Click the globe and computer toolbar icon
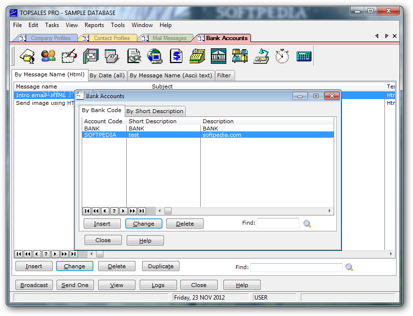Screen dimensions: 413x316 pyautogui.click(x=155, y=57)
